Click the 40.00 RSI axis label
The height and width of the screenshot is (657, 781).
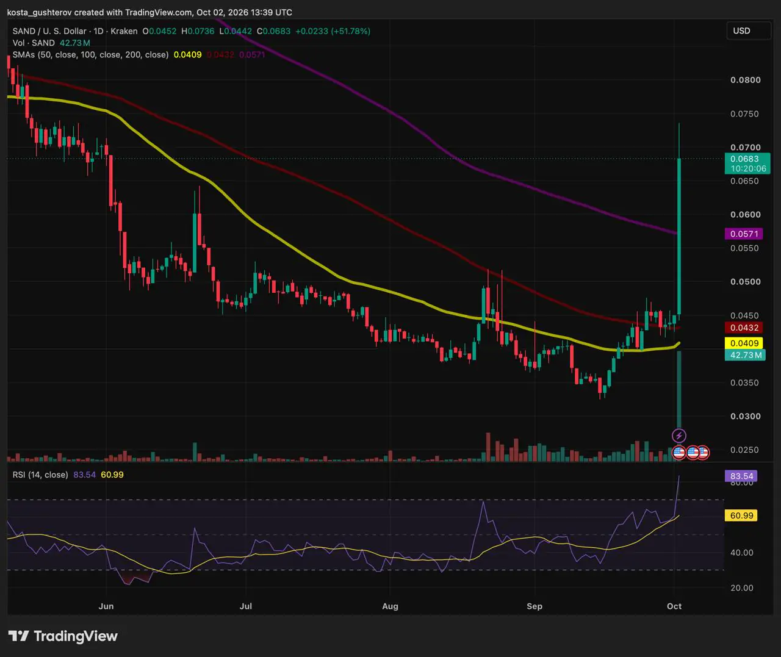click(x=742, y=553)
